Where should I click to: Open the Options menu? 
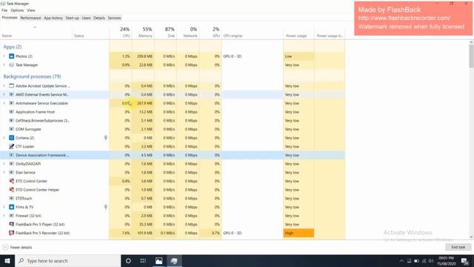pyautogui.click(x=17, y=10)
